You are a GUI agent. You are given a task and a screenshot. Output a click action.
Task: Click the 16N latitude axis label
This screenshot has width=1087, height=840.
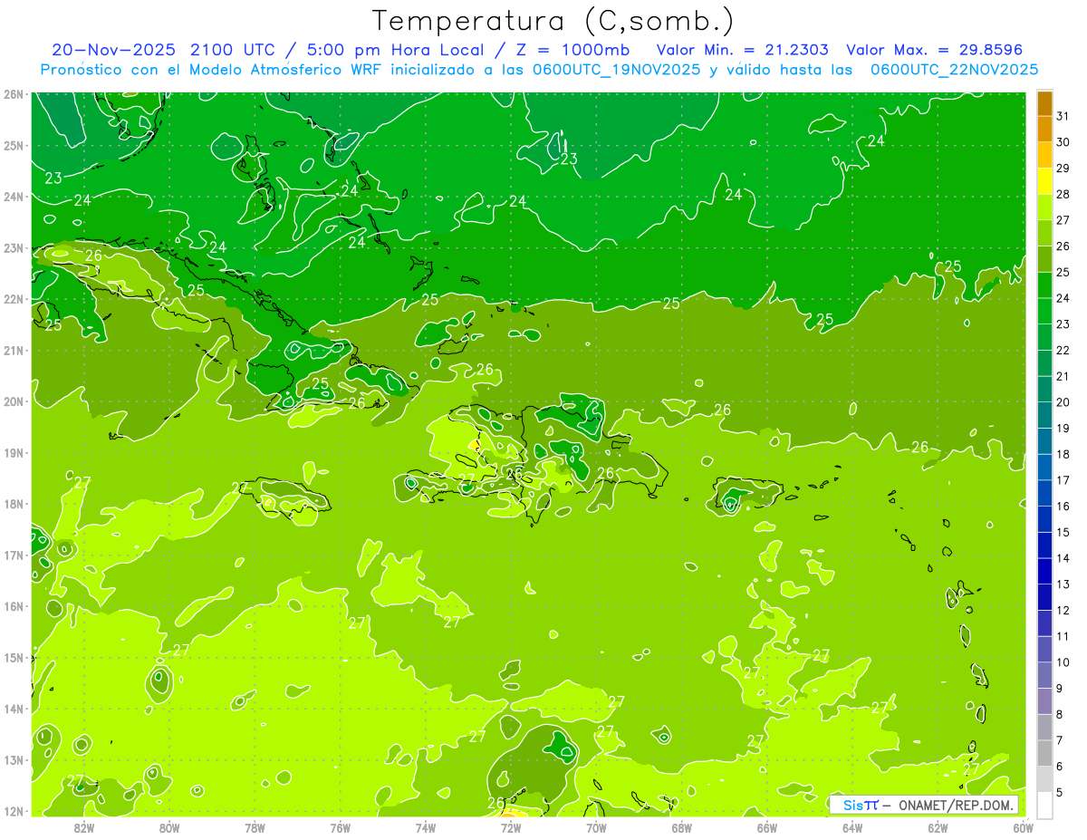14,606
